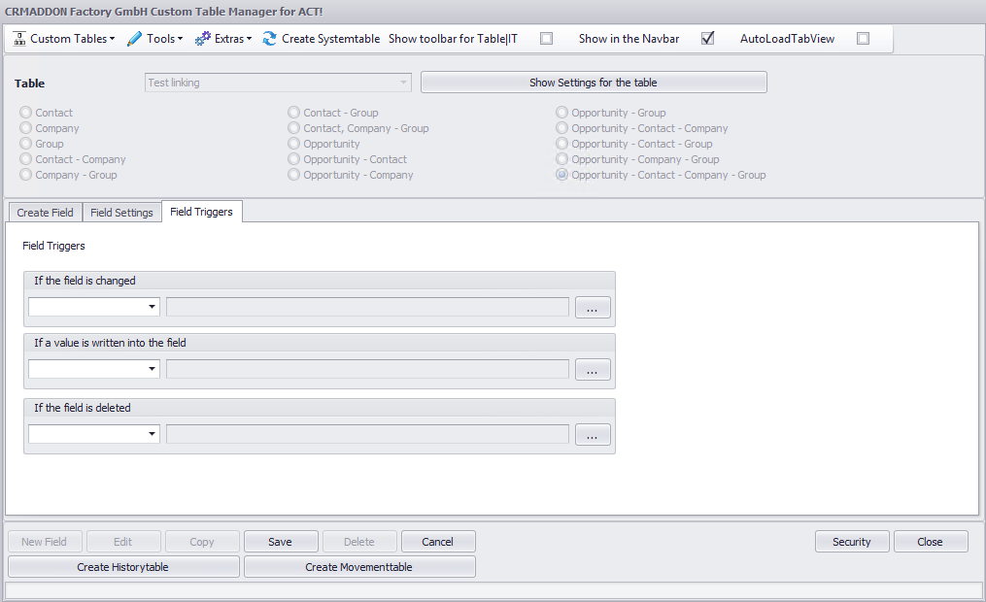The width and height of the screenshot is (986, 602).
Task: Select the 'Opportunity - Contact' radio button
Action: [293, 159]
